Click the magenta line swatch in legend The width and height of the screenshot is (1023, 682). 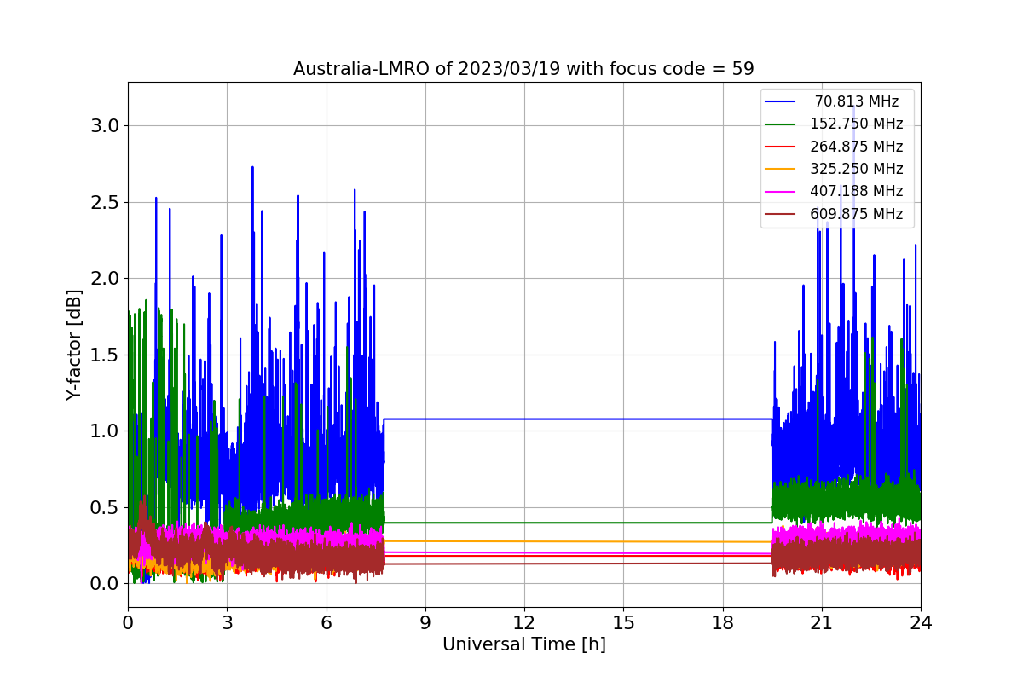[780, 192]
